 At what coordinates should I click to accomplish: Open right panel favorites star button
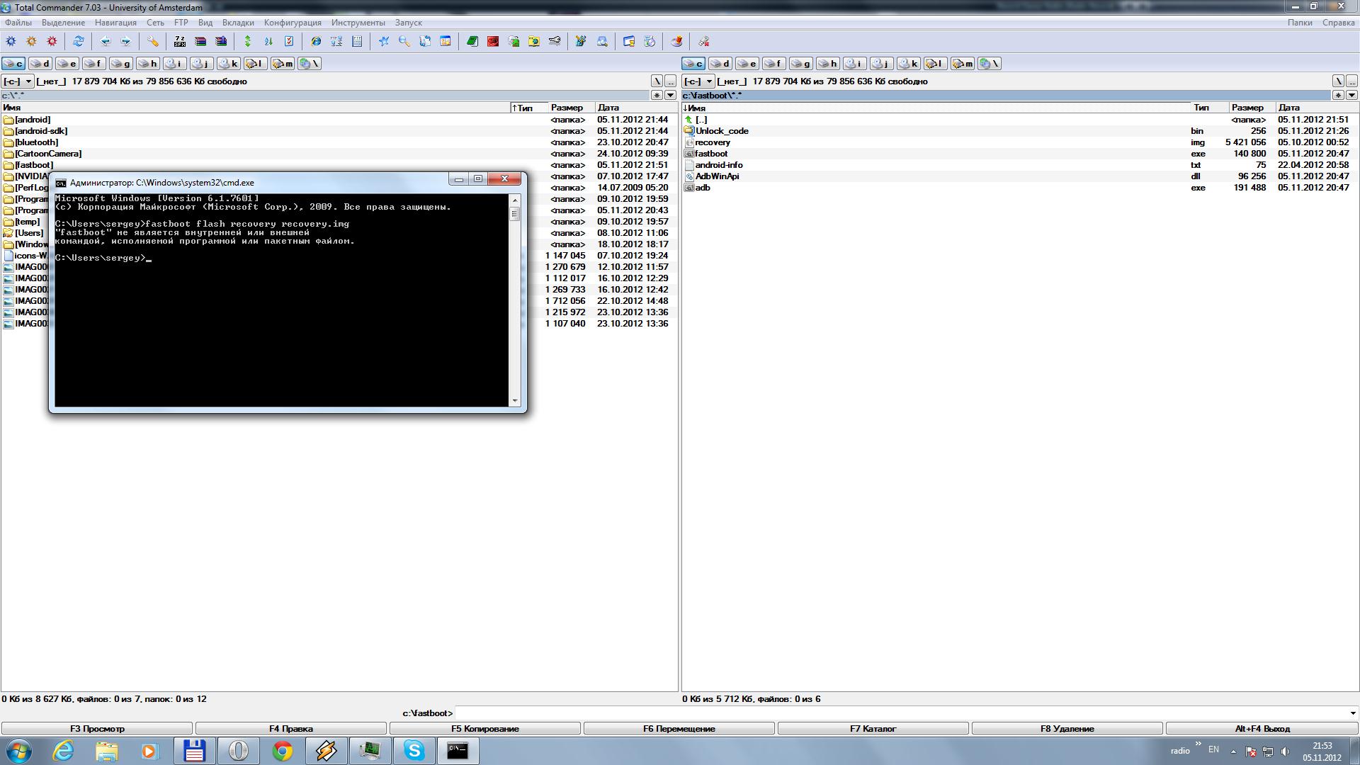[1338, 95]
